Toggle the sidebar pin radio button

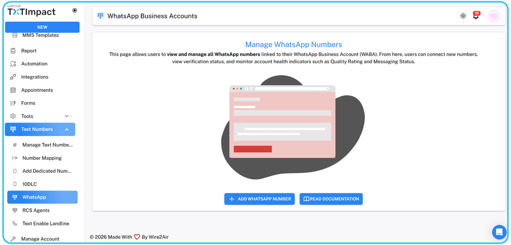(75, 10)
